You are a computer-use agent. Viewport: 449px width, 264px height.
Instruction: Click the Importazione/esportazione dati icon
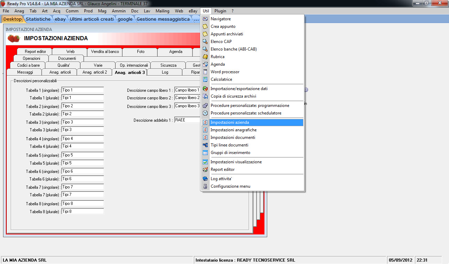coord(205,89)
